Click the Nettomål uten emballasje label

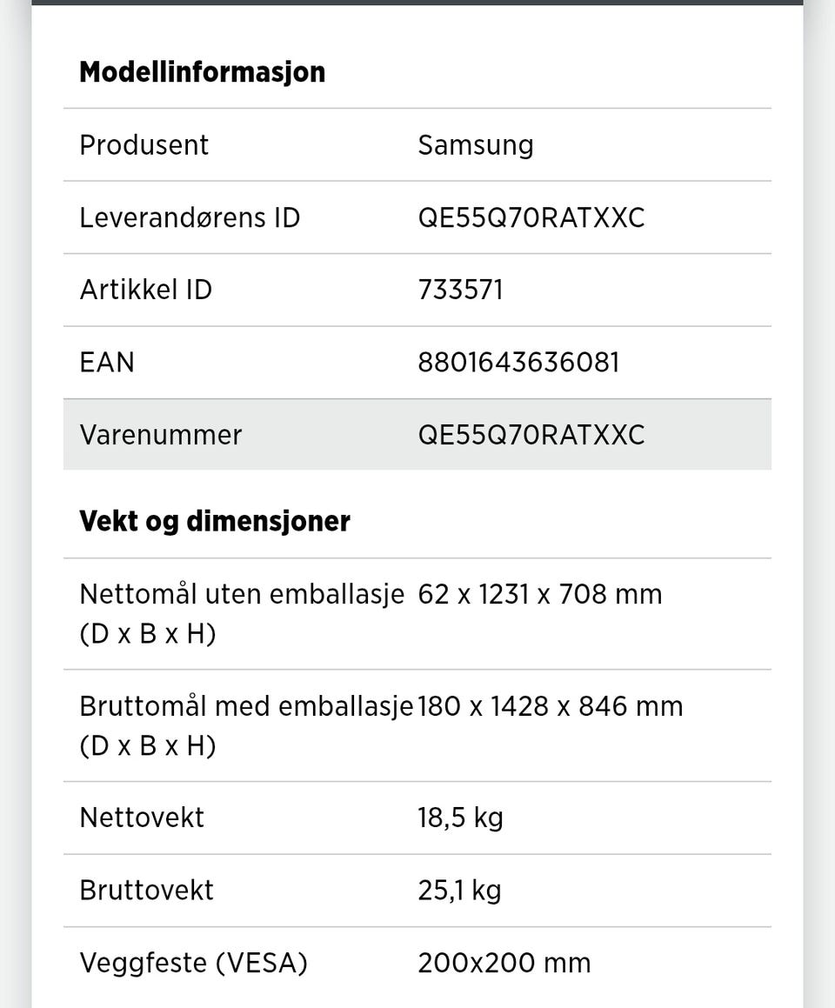pos(242,595)
